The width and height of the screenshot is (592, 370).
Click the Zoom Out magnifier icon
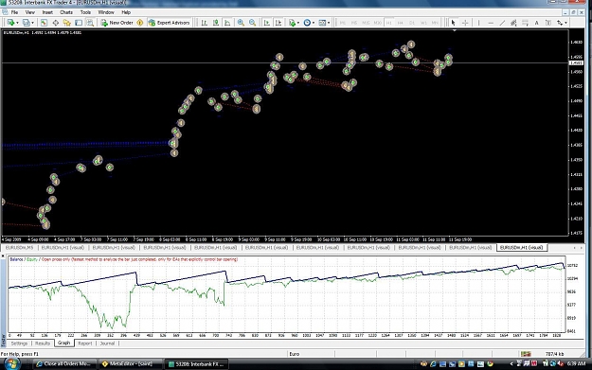pos(252,23)
